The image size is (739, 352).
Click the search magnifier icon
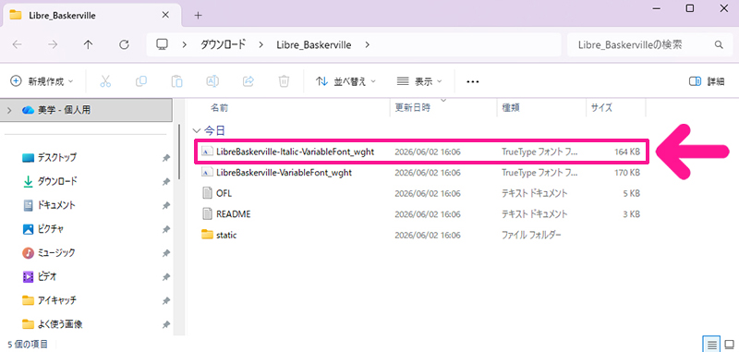pos(719,44)
